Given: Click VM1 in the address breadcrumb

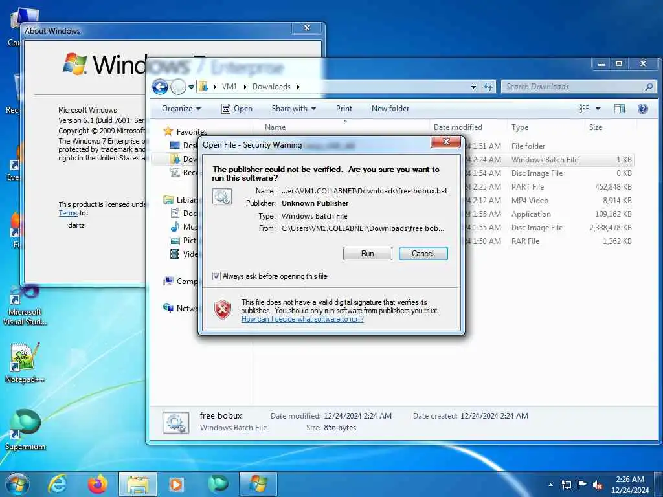Looking at the screenshot, I should click(229, 87).
